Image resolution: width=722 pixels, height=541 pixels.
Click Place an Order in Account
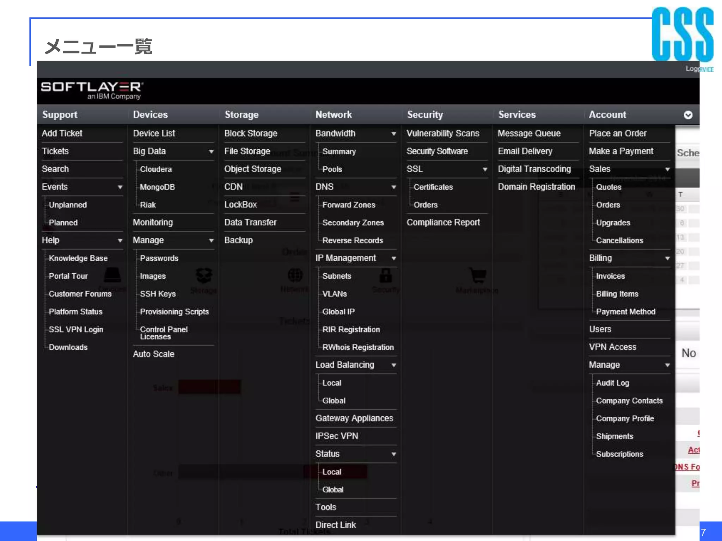pyautogui.click(x=618, y=133)
